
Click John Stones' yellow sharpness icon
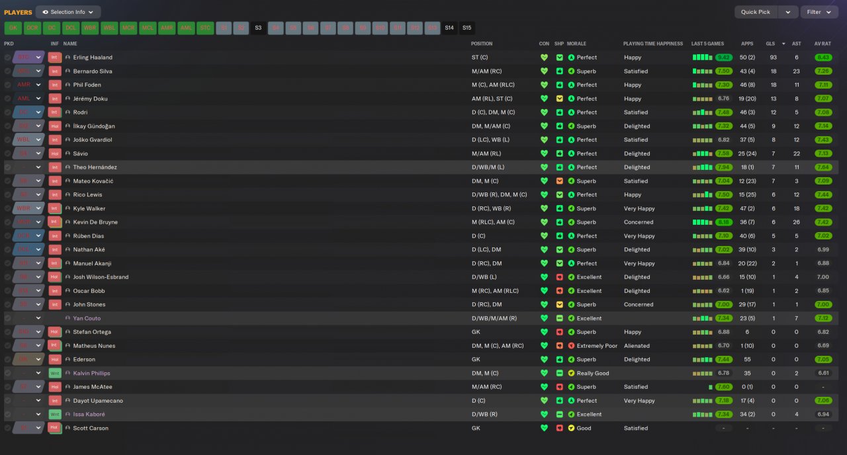(x=560, y=305)
